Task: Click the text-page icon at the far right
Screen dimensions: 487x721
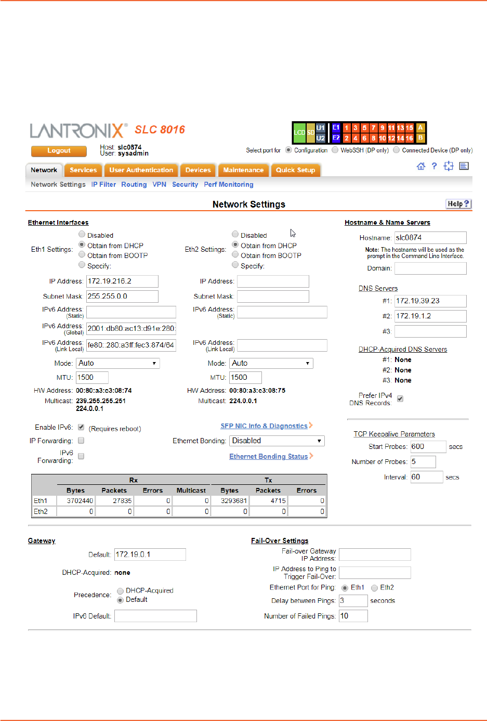Action: coord(464,166)
